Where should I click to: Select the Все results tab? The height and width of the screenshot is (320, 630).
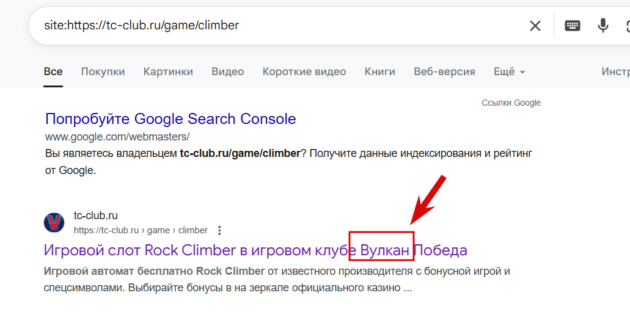53,71
